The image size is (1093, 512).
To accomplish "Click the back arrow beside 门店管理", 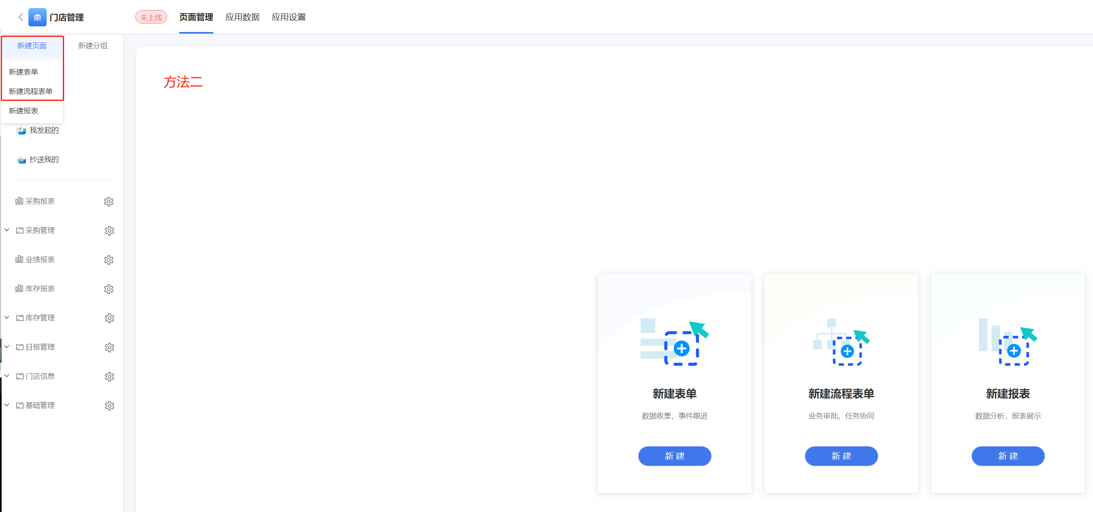I will coord(20,17).
